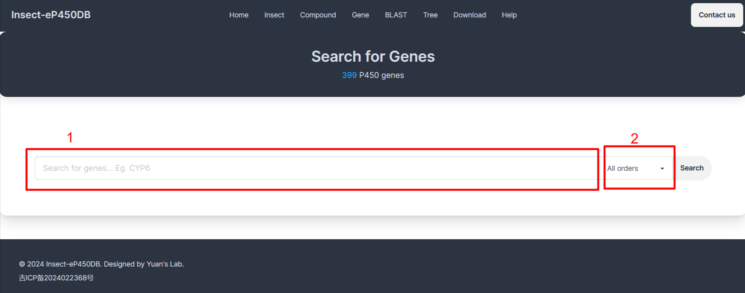
Task: Click the Search button
Action: coord(692,168)
